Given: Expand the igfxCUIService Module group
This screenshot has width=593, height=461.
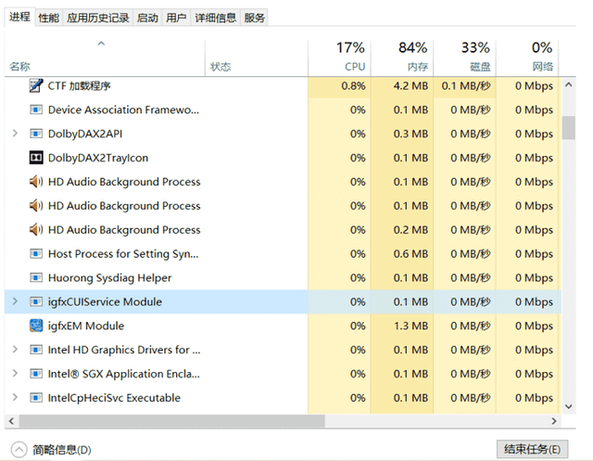Looking at the screenshot, I should coord(15,301).
